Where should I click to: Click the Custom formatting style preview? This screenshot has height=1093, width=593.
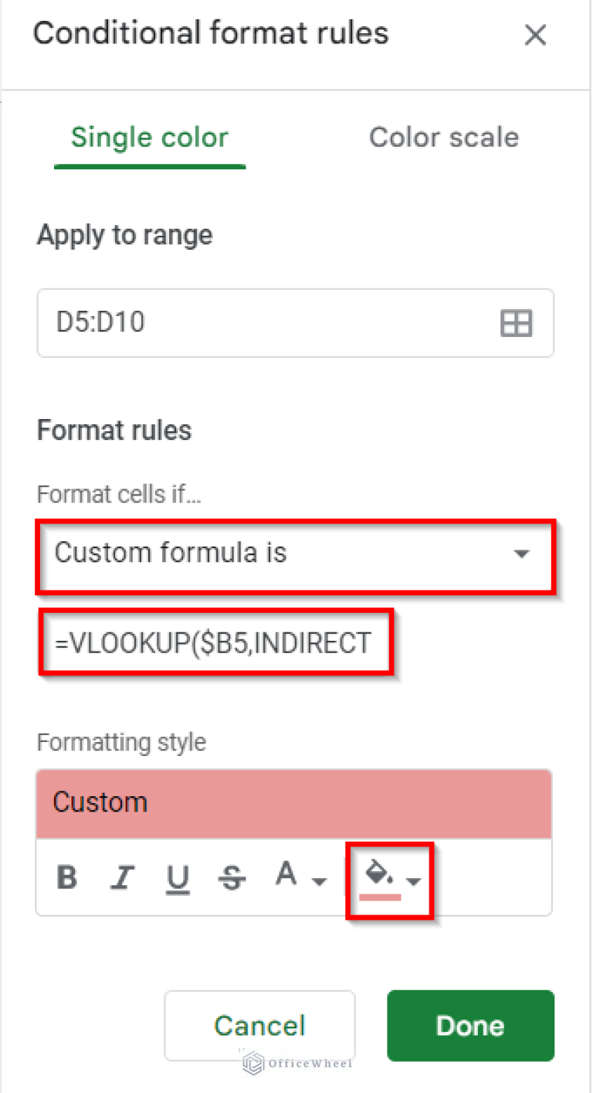pyautogui.click(x=293, y=803)
